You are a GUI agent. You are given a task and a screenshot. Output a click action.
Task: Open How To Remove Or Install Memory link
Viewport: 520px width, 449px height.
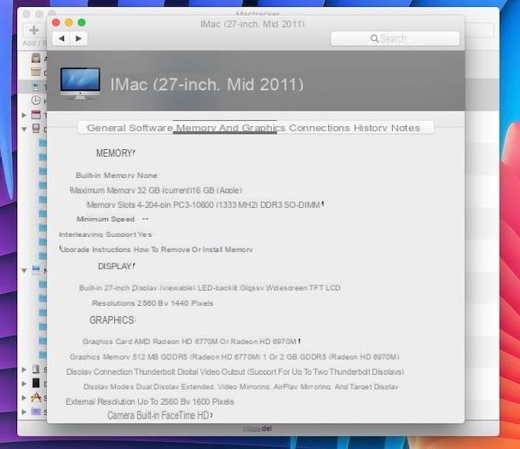(x=193, y=250)
